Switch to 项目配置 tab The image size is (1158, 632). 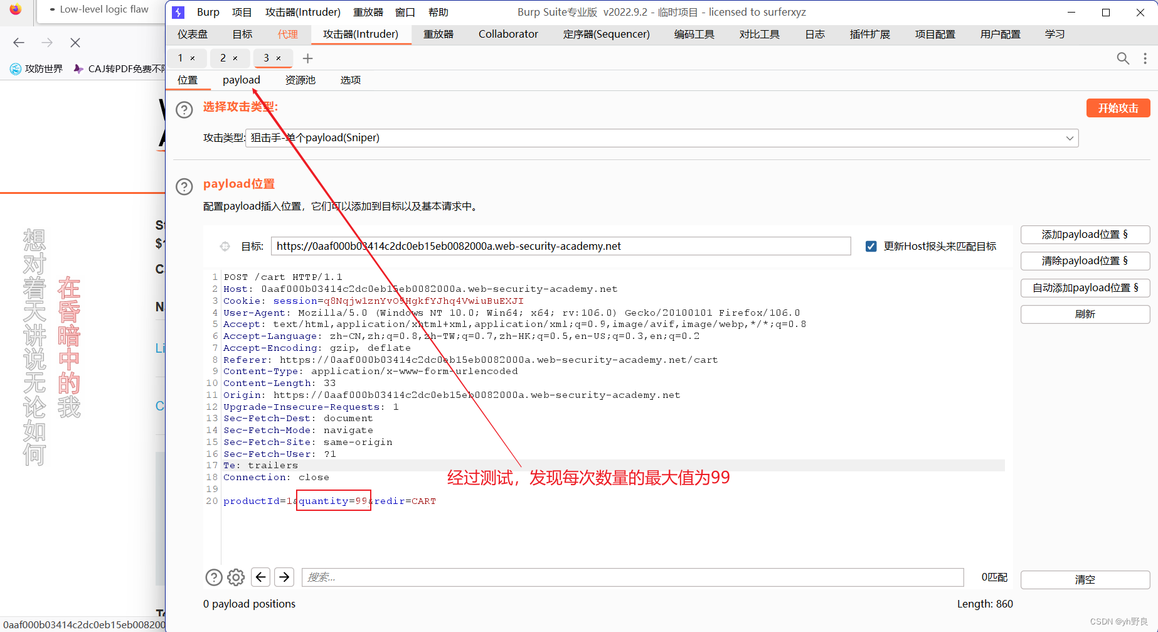coord(935,35)
